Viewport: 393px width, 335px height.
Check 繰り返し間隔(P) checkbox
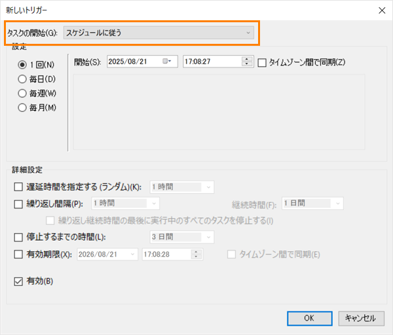pos(18,204)
